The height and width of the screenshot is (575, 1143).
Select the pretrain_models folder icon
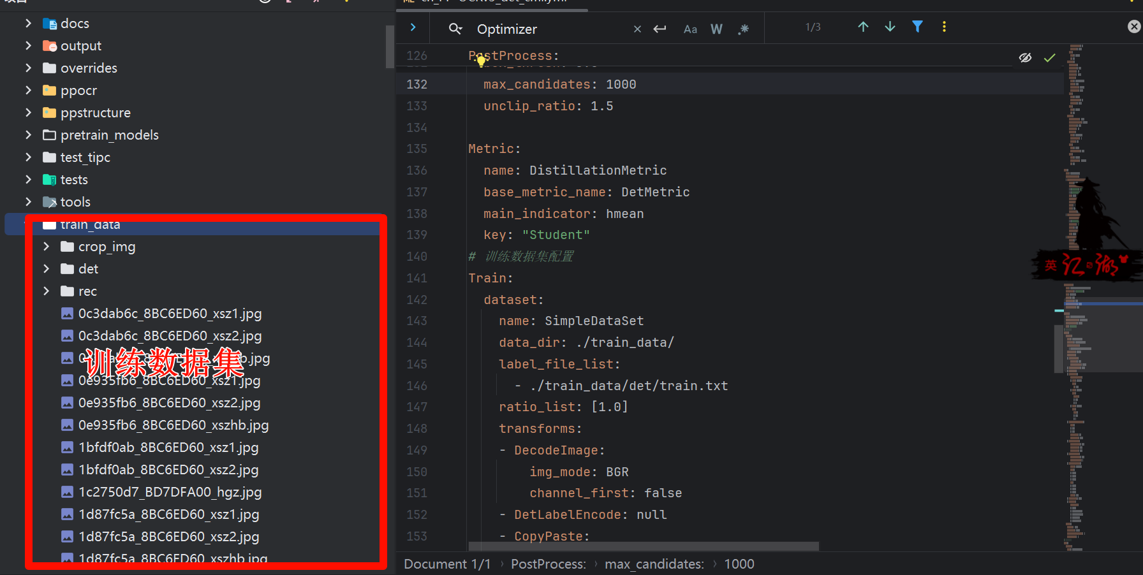(50, 135)
